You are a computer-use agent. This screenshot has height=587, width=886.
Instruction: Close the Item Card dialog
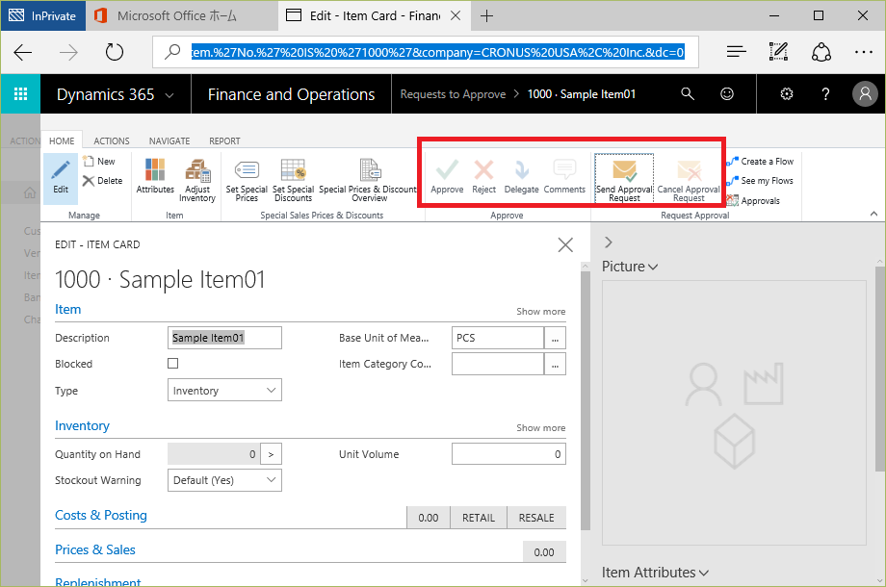click(x=565, y=245)
